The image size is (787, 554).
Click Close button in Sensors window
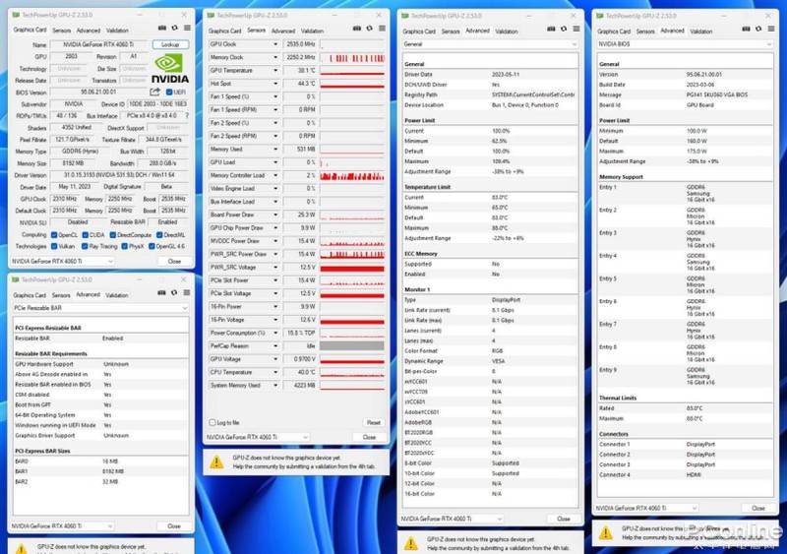[370, 437]
